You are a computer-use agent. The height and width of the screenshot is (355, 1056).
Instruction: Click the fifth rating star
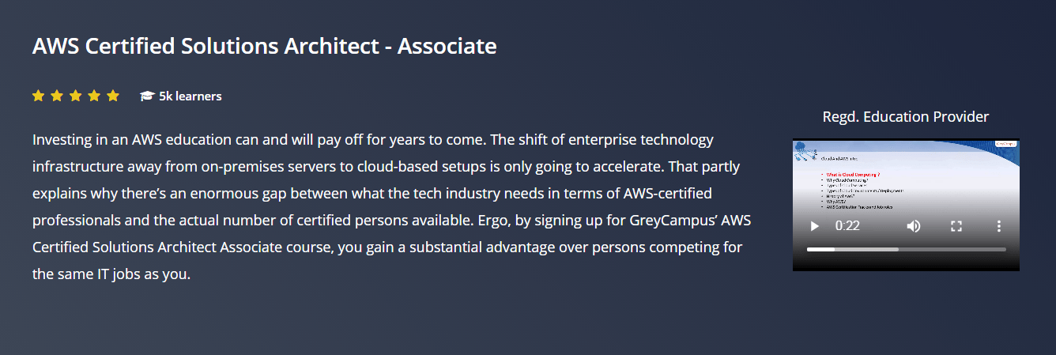[x=113, y=96]
